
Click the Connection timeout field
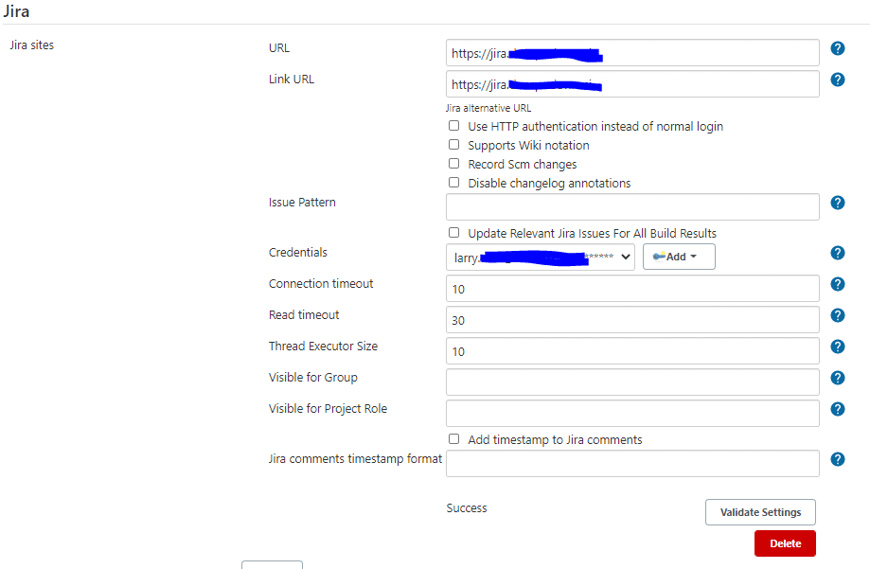[632, 289]
